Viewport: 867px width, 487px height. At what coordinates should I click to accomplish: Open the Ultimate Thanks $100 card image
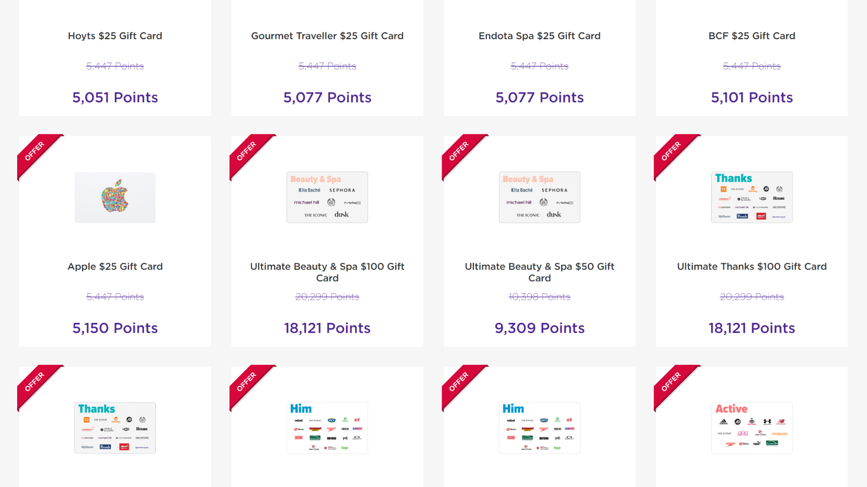(x=752, y=198)
